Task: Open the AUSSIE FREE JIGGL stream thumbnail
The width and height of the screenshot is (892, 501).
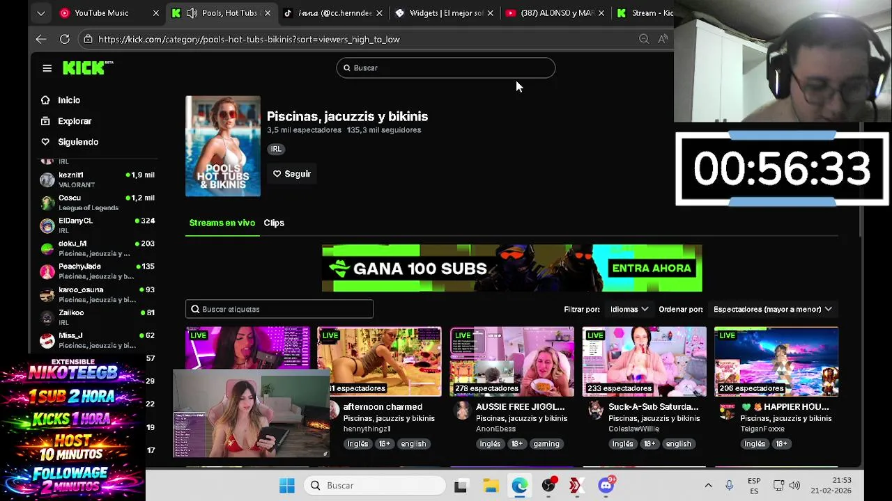Action: coord(512,362)
